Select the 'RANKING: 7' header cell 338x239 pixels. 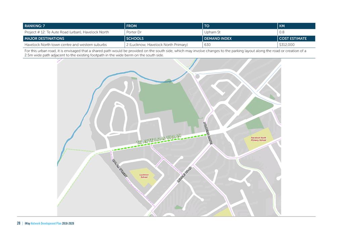pos(74,26)
